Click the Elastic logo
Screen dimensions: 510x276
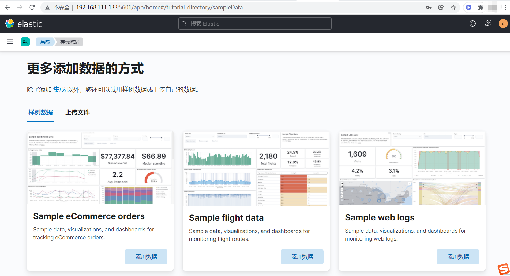click(x=10, y=24)
